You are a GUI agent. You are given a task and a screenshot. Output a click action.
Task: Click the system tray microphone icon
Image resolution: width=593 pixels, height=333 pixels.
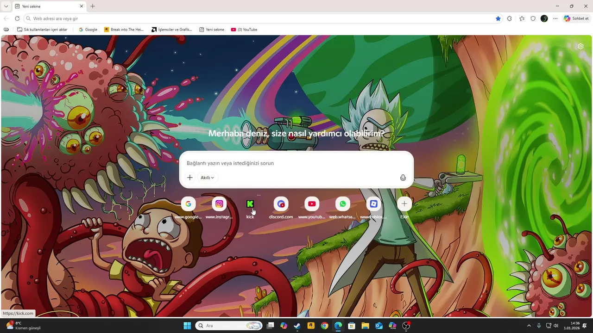click(x=539, y=326)
